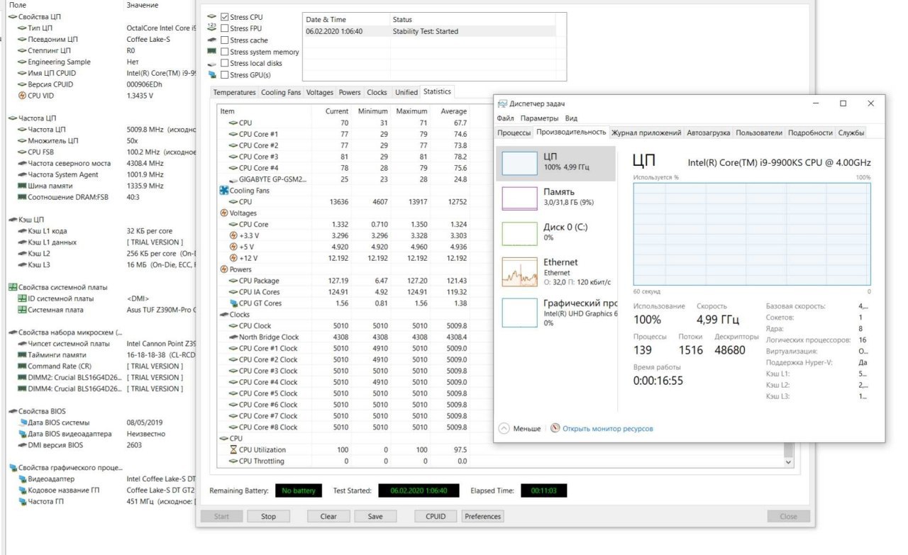This screenshot has height=555, width=908.
Task: Click the Системная плата motherboard icon
Action: 22,310
